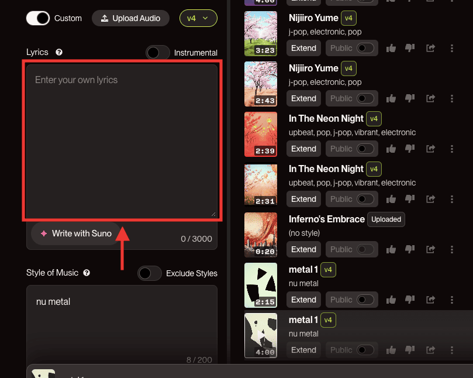Toggle Public for first Nijiiro Yume song
Image resolution: width=473 pixels, height=378 pixels.
365,48
